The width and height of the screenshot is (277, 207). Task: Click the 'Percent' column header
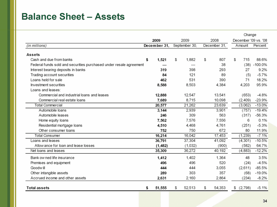(x=260, y=46)
